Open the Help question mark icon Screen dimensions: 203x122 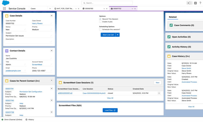(200, 3)
